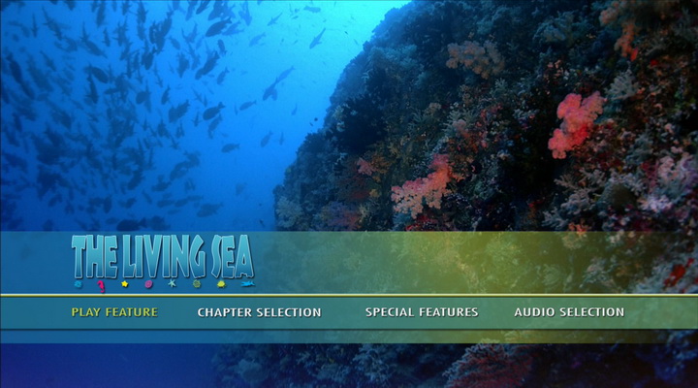Open the Special Features menu
This screenshot has height=388, width=698.
[422, 312]
